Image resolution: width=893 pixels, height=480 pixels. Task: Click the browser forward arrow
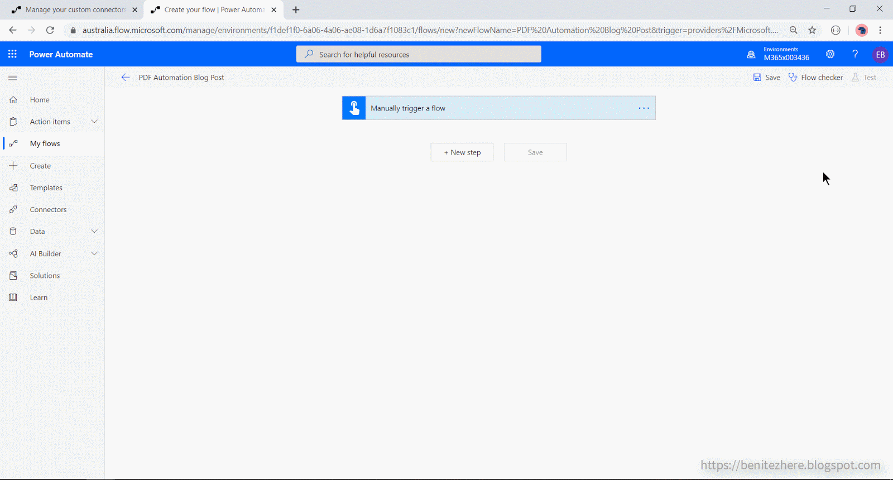click(x=31, y=30)
